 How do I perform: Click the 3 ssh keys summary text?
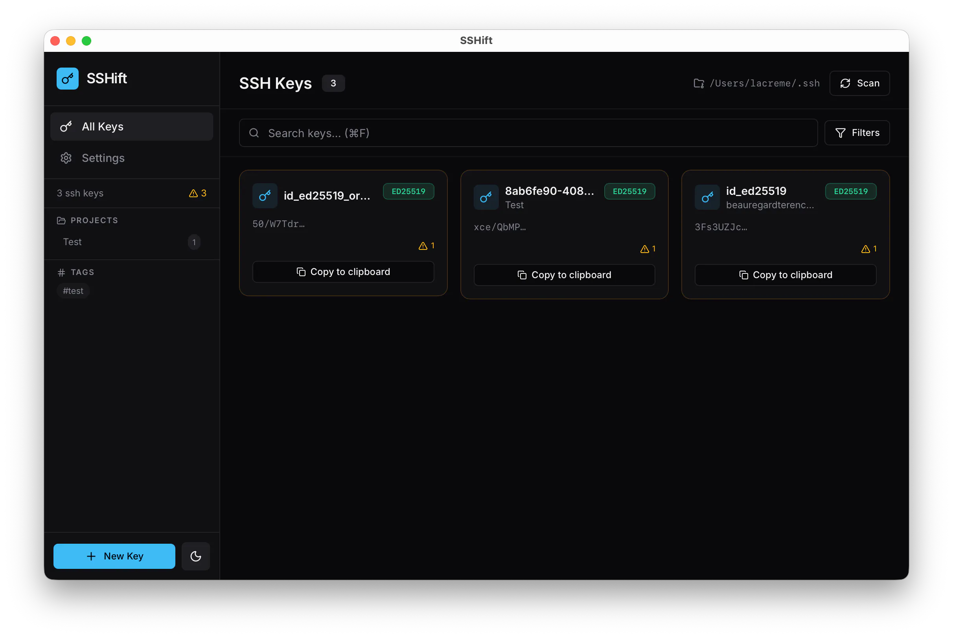80,193
